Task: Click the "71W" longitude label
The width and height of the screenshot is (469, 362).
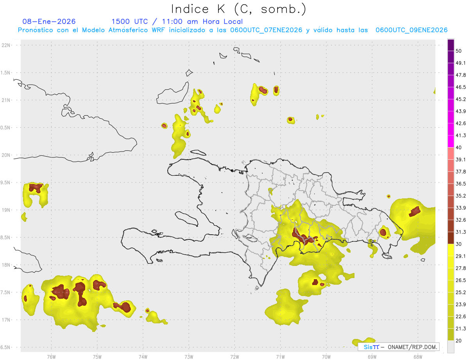Action: pyautogui.click(x=280, y=357)
